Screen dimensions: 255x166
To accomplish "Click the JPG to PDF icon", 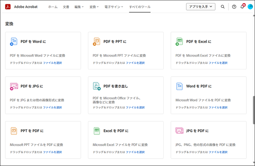I will tap(179, 131).
